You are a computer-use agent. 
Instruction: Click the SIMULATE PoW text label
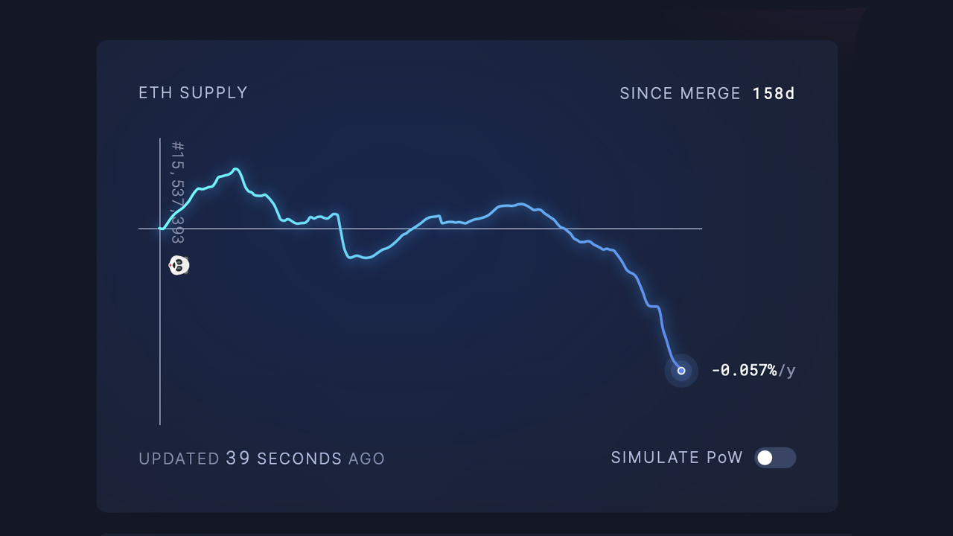tap(677, 458)
